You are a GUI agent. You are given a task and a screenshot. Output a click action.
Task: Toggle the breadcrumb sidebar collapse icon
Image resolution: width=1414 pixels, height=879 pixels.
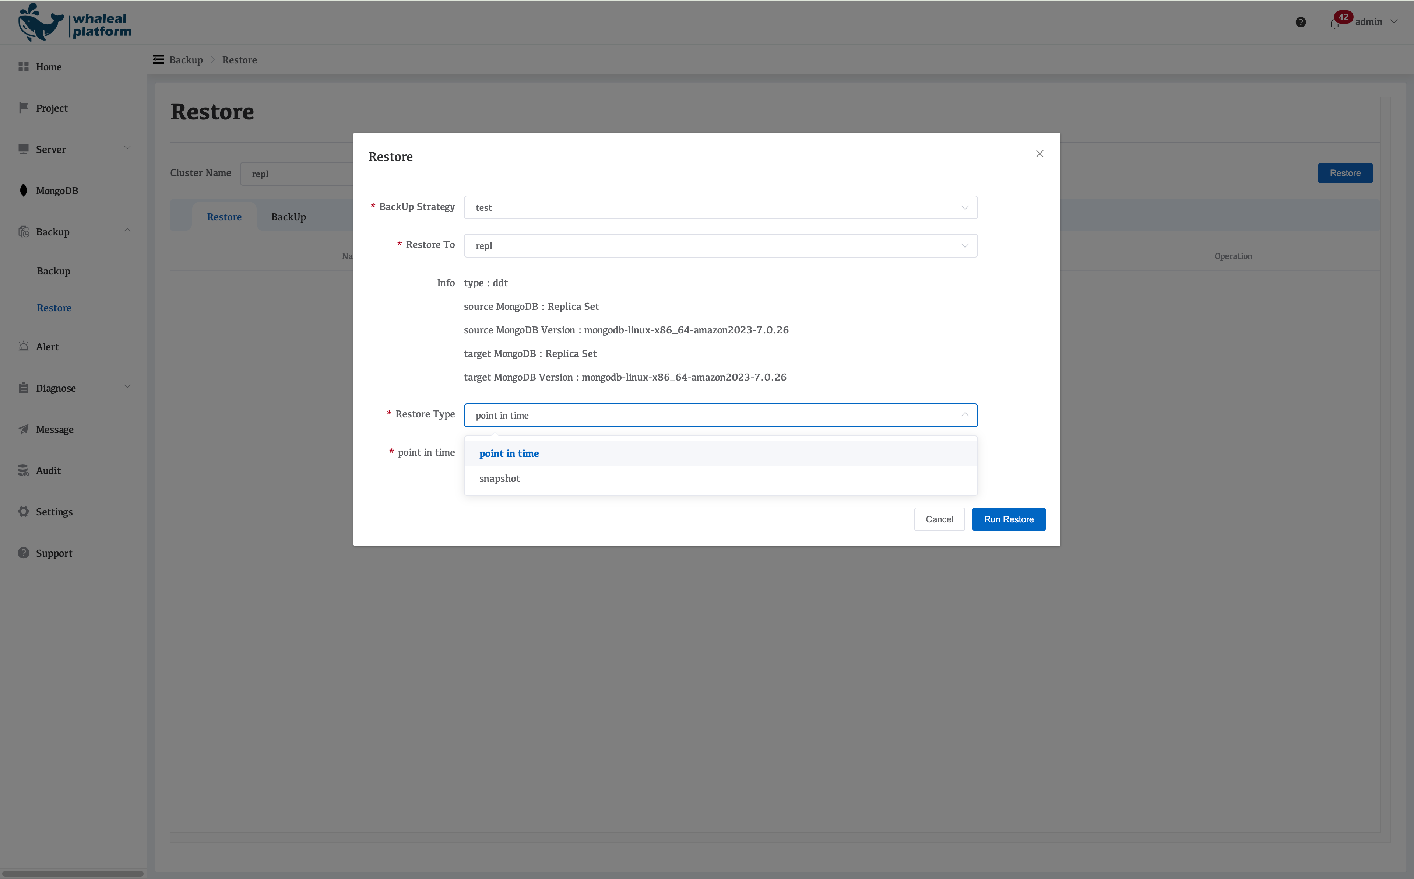pyautogui.click(x=158, y=59)
